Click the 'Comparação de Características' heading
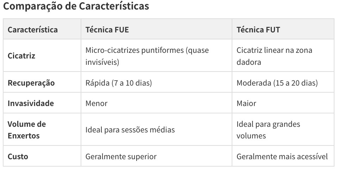Viewport: 338px width, 174px height. [x=76, y=6]
